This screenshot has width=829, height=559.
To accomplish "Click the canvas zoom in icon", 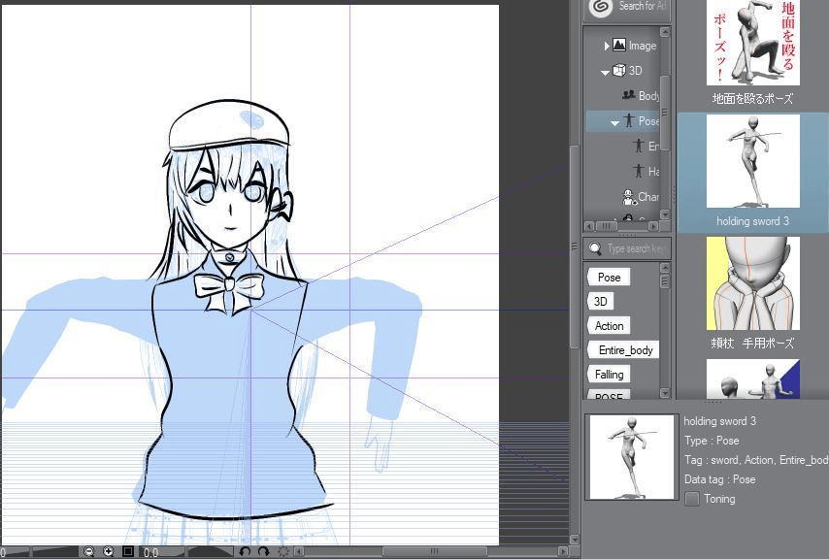I will 108,551.
